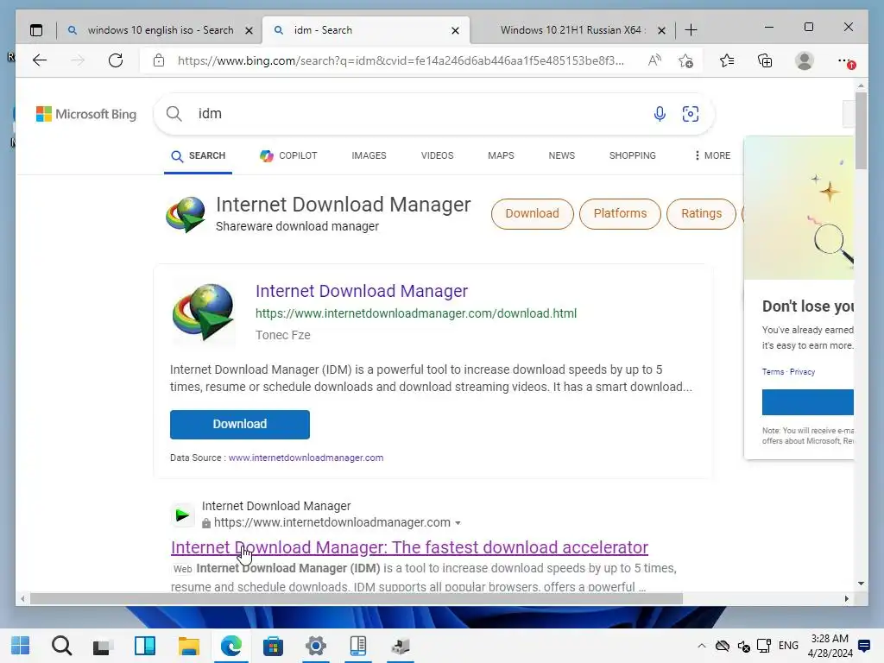Click the magnifier in Bing search box
Viewport: 884px width, 663px height.
tap(174, 114)
